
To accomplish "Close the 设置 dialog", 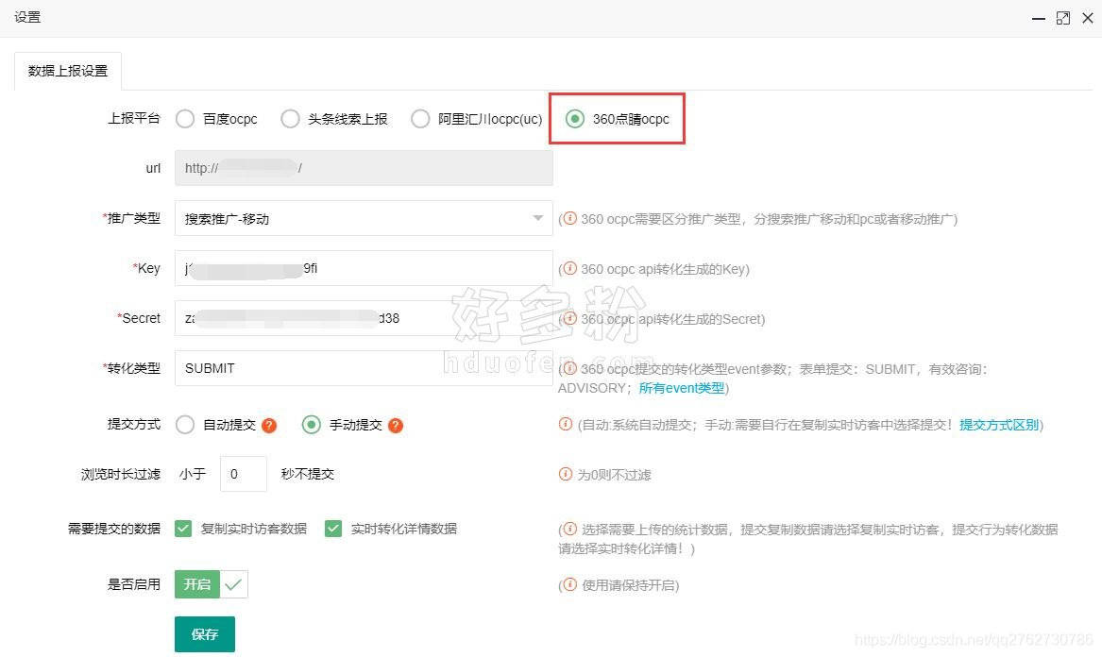I will [x=1086, y=18].
